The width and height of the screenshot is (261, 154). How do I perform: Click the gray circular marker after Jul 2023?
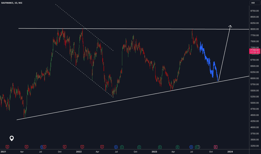199,147
